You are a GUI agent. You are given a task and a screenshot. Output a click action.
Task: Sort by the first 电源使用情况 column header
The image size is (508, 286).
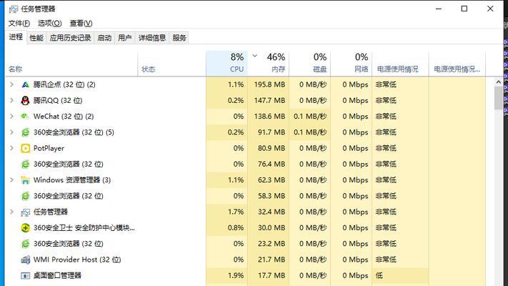[x=400, y=64]
